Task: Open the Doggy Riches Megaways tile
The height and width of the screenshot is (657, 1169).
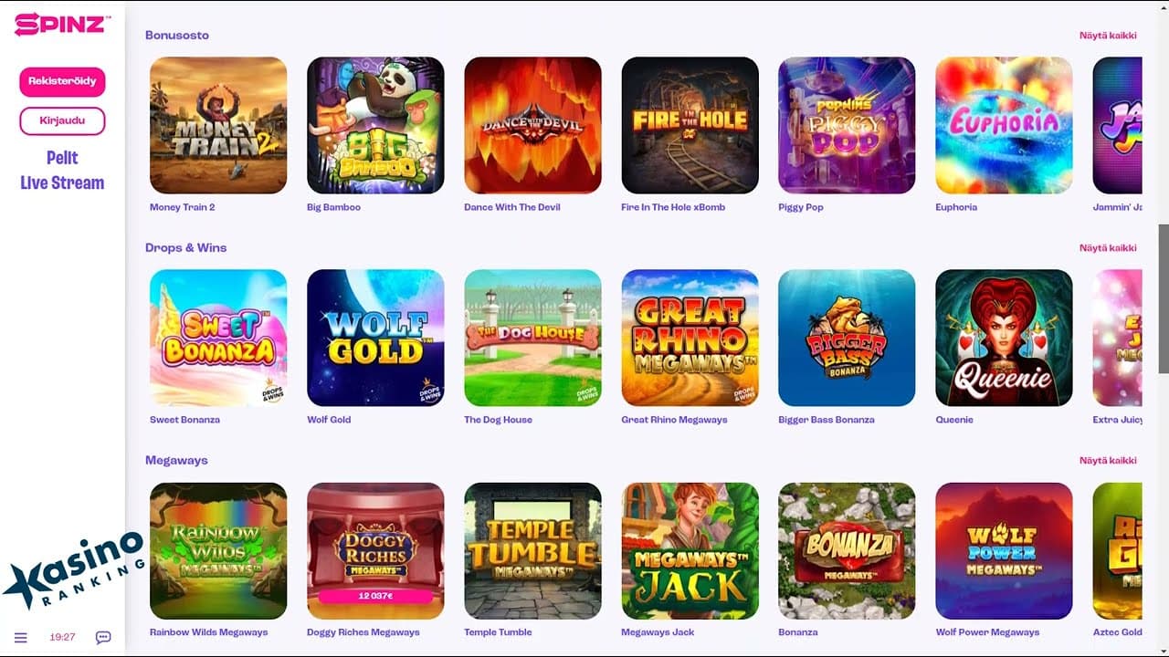Action: pyautogui.click(x=375, y=551)
